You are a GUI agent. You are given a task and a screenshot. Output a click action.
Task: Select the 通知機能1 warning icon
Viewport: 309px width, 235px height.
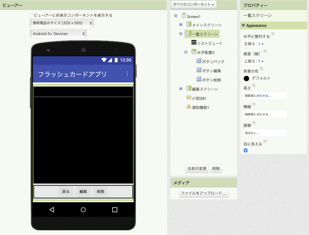(189, 107)
